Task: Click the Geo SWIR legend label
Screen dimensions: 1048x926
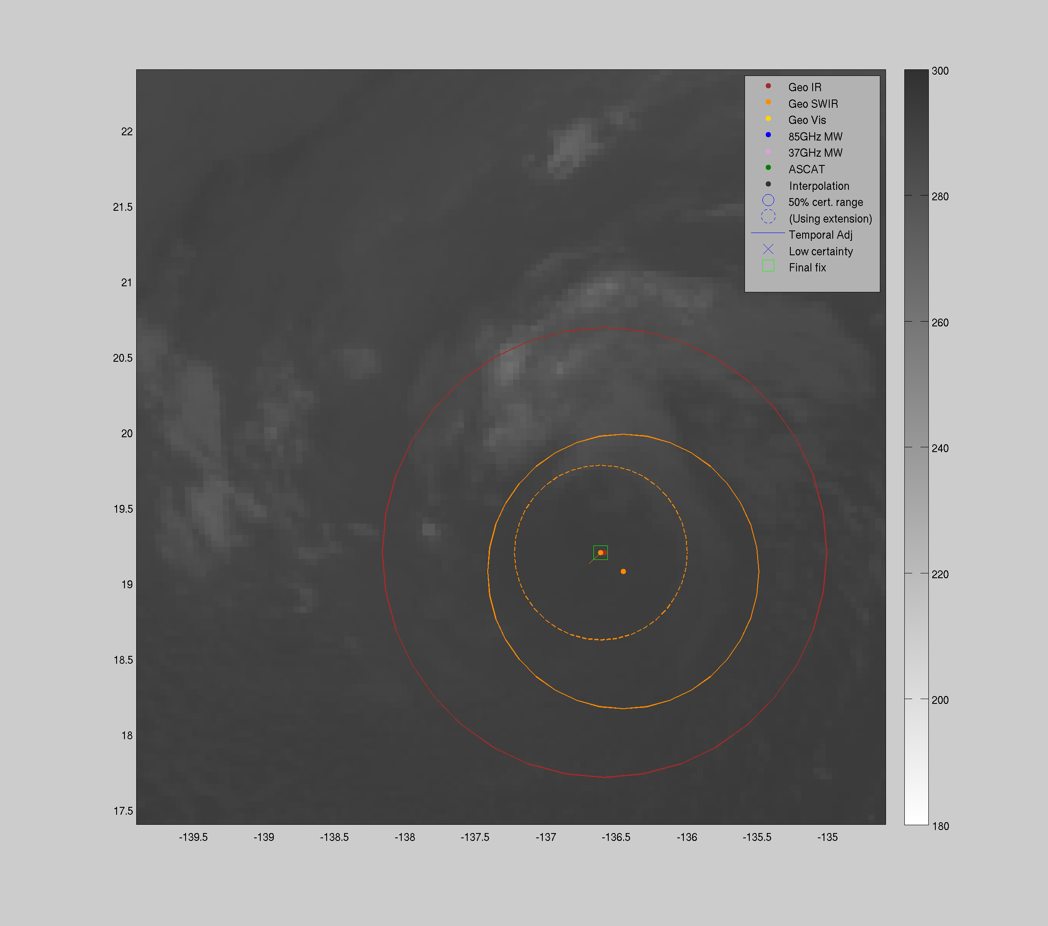Action: coord(813,104)
